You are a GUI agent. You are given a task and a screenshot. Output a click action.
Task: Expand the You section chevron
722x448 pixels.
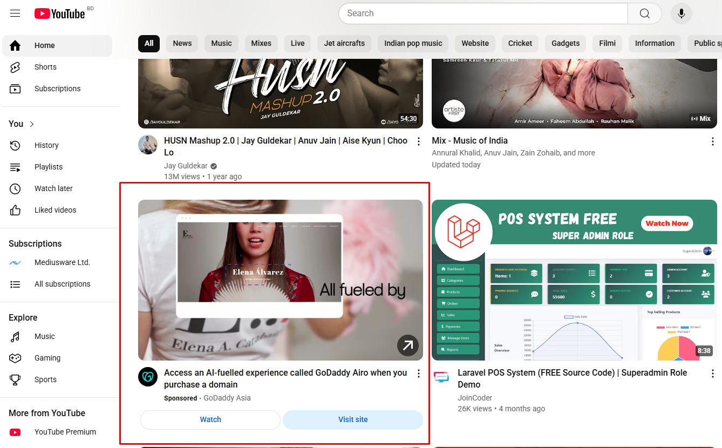[32, 124]
